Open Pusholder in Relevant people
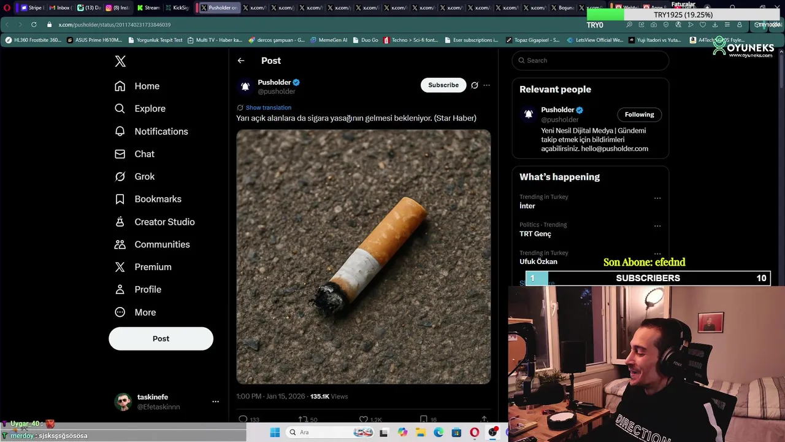The image size is (785, 442). pyautogui.click(x=557, y=110)
